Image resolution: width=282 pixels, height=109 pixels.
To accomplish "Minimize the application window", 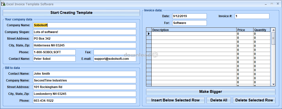I will [x=266, y=4].
